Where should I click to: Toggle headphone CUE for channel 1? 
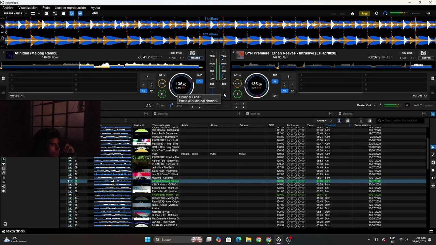(212, 84)
